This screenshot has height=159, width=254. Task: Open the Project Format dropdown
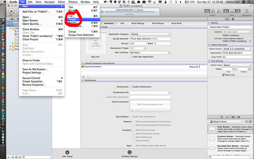(237, 49)
